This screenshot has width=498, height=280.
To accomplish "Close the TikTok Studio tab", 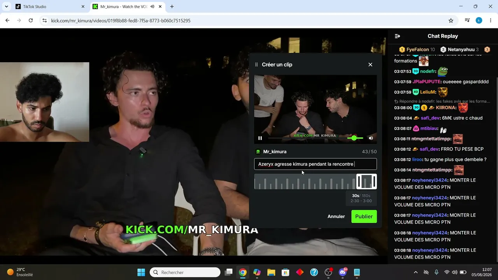I will point(83,7).
